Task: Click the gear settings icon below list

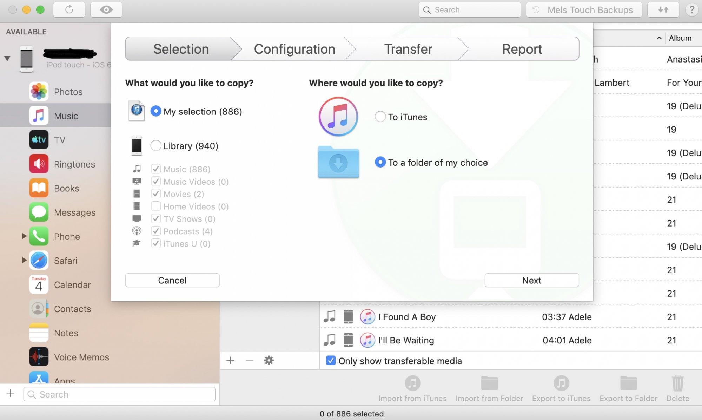Action: click(x=269, y=360)
